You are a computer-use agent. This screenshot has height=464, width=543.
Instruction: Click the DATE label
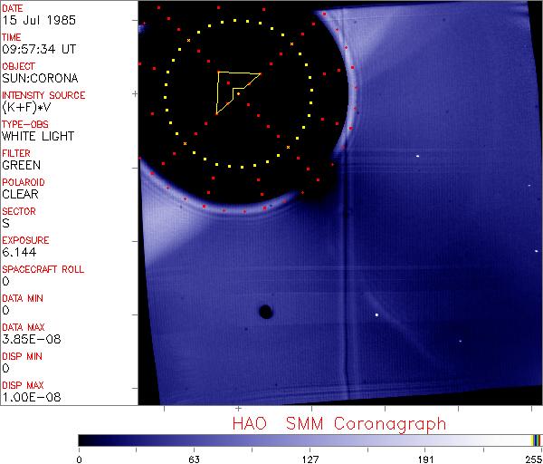pyautogui.click(x=13, y=8)
